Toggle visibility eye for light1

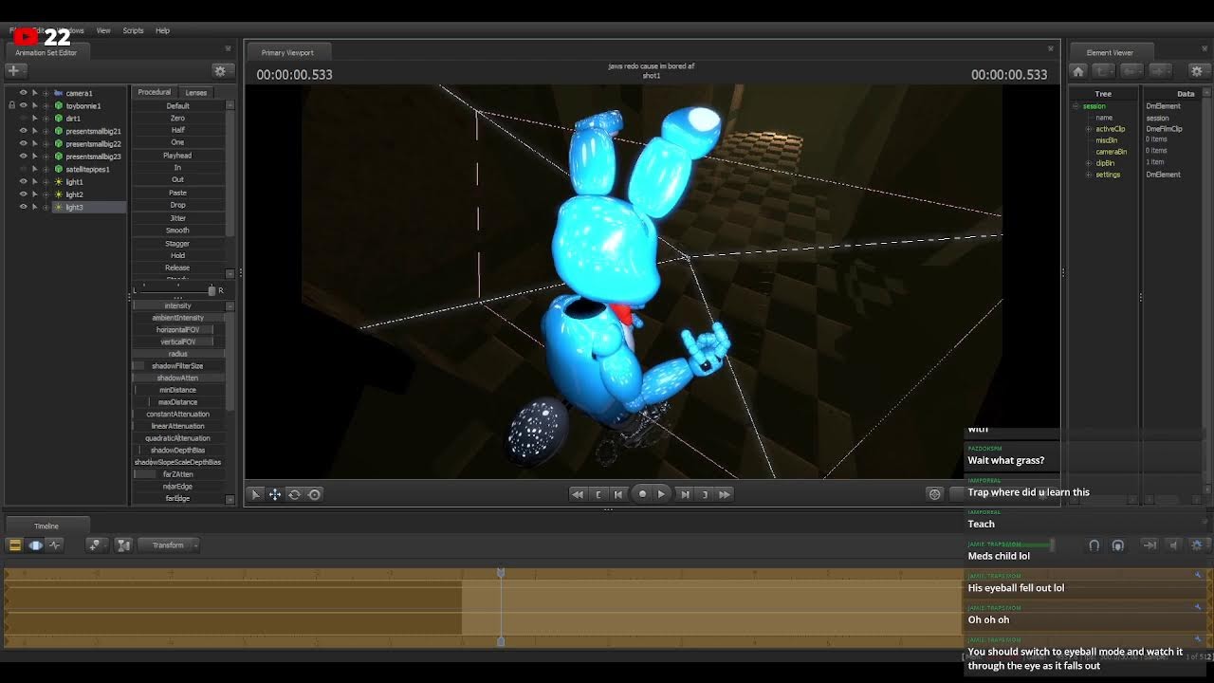[24, 181]
